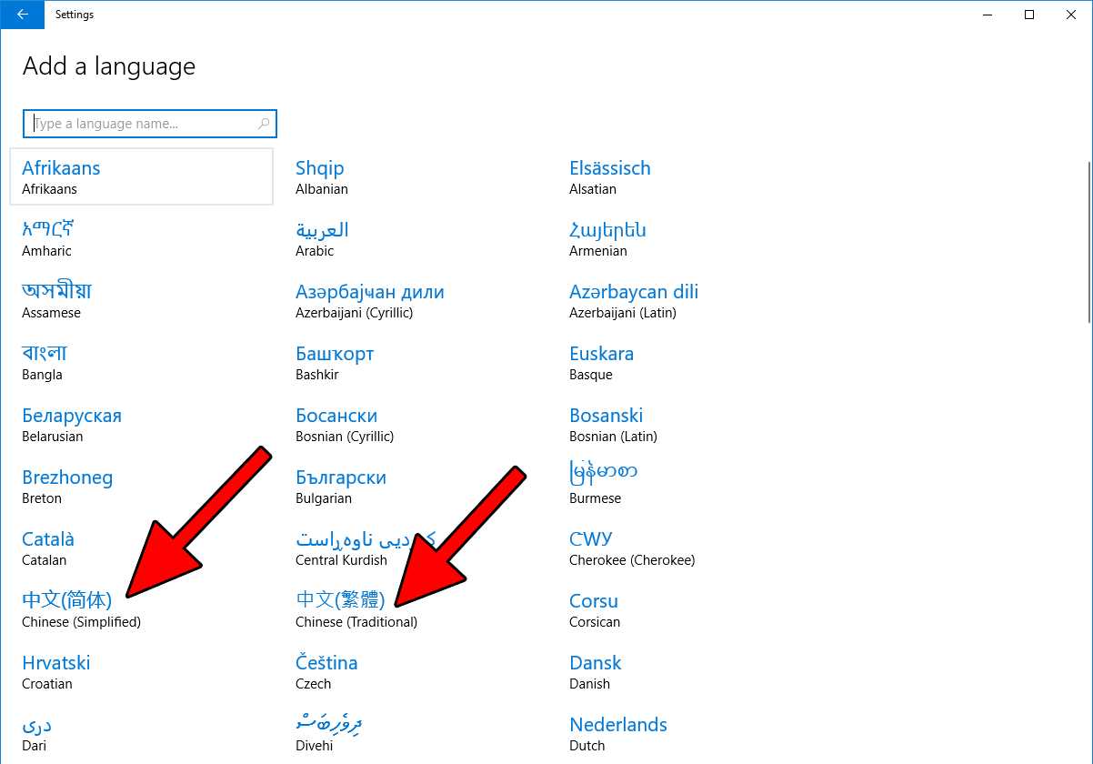Click the back arrow in title bar
Image resolution: width=1093 pixels, height=764 pixels.
click(22, 15)
